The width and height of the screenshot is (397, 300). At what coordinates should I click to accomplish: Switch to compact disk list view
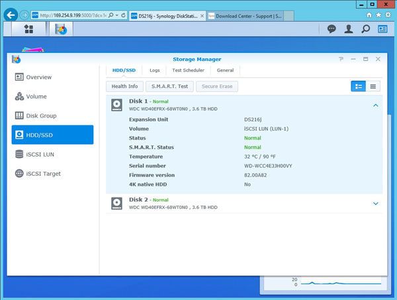click(x=374, y=86)
